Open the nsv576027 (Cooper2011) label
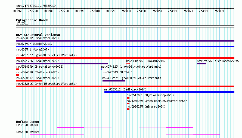The height and width of the screenshot is (138, 242). [x=34, y=44]
